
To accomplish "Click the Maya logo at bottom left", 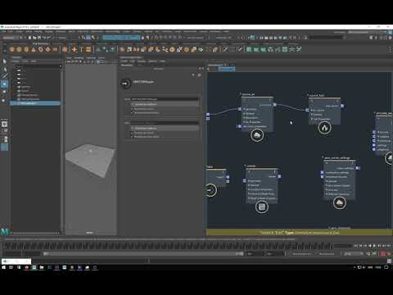I will [x=5, y=232].
